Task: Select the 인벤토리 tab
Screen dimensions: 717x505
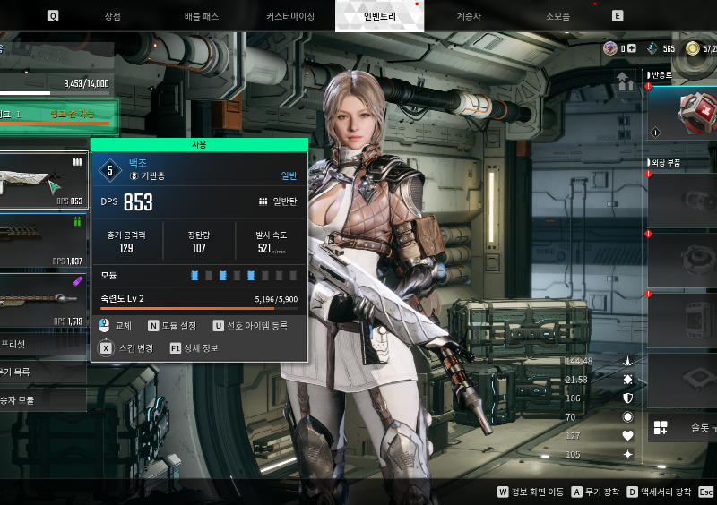Action: coord(379,16)
